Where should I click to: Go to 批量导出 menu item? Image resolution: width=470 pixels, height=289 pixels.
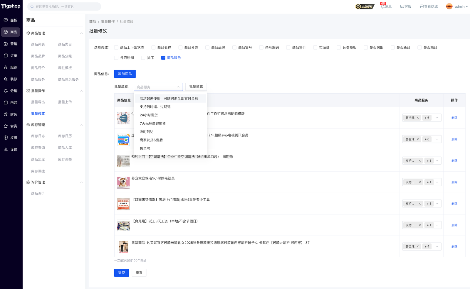(38, 102)
